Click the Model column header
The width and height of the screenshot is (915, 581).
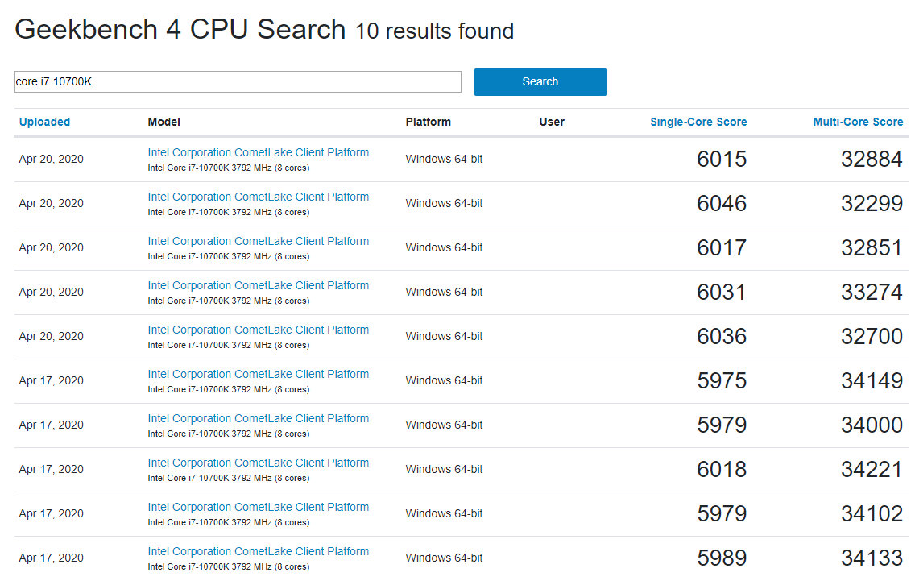pyautogui.click(x=164, y=122)
